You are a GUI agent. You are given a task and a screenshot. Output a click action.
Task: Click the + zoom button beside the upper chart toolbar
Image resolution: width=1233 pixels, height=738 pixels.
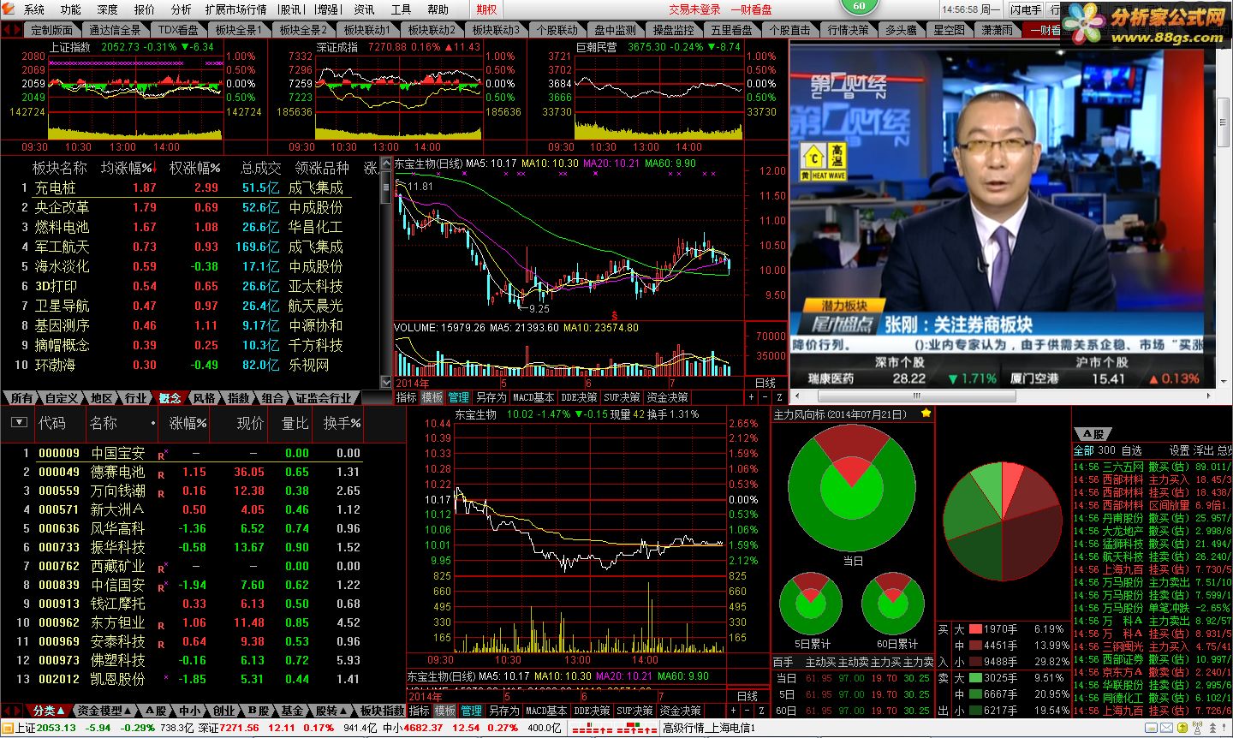[x=752, y=397]
